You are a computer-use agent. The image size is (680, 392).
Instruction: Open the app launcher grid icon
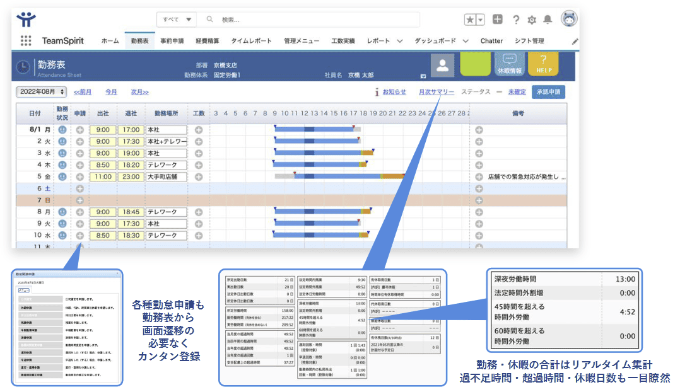[x=26, y=41]
